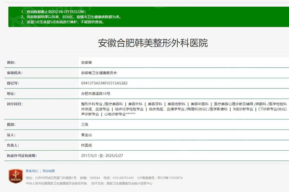Open the 网站地图 sitemap link
The image size is (289, 192).
pyautogui.click(x=49, y=171)
